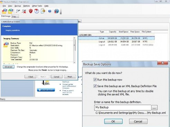
Task: Click the Cancel button in Create Backup Wizard
Action: (x=57, y=77)
